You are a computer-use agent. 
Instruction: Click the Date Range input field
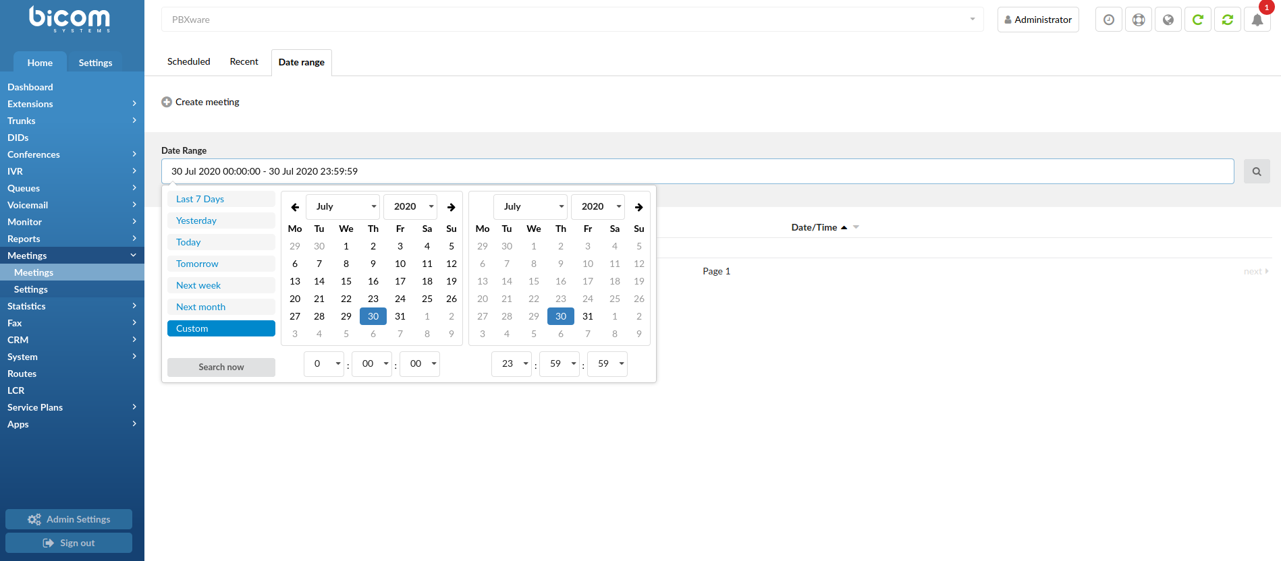(697, 171)
